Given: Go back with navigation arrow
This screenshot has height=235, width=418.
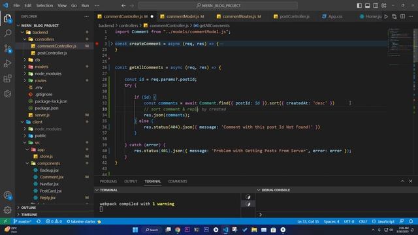Looking at the screenshot, I should [x=123, y=6].
